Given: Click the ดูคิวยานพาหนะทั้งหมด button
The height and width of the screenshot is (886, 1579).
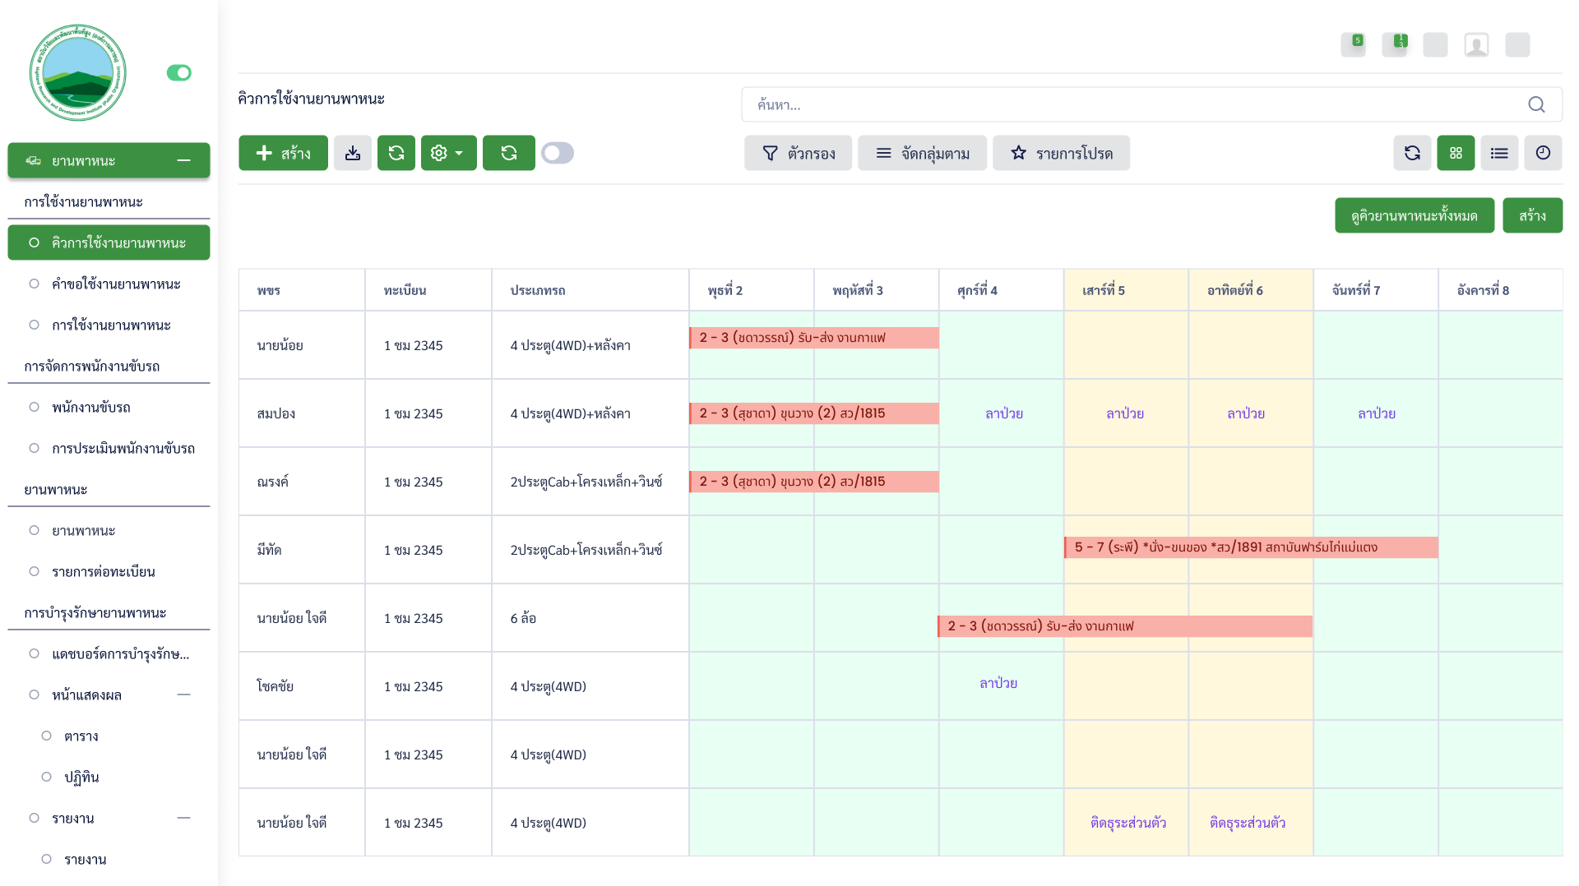Looking at the screenshot, I should [1414, 215].
